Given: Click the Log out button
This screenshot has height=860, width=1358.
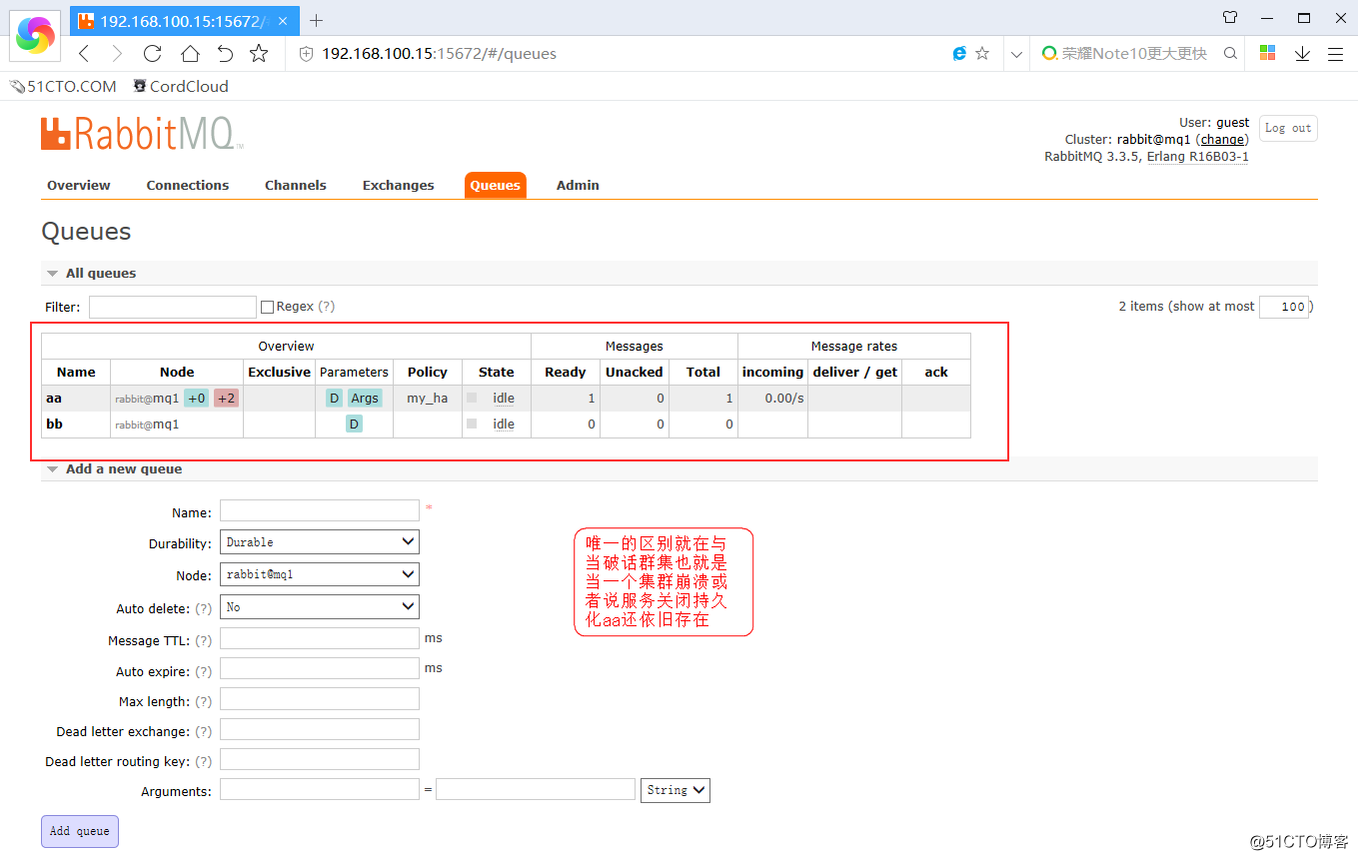Looking at the screenshot, I should coord(1288,128).
